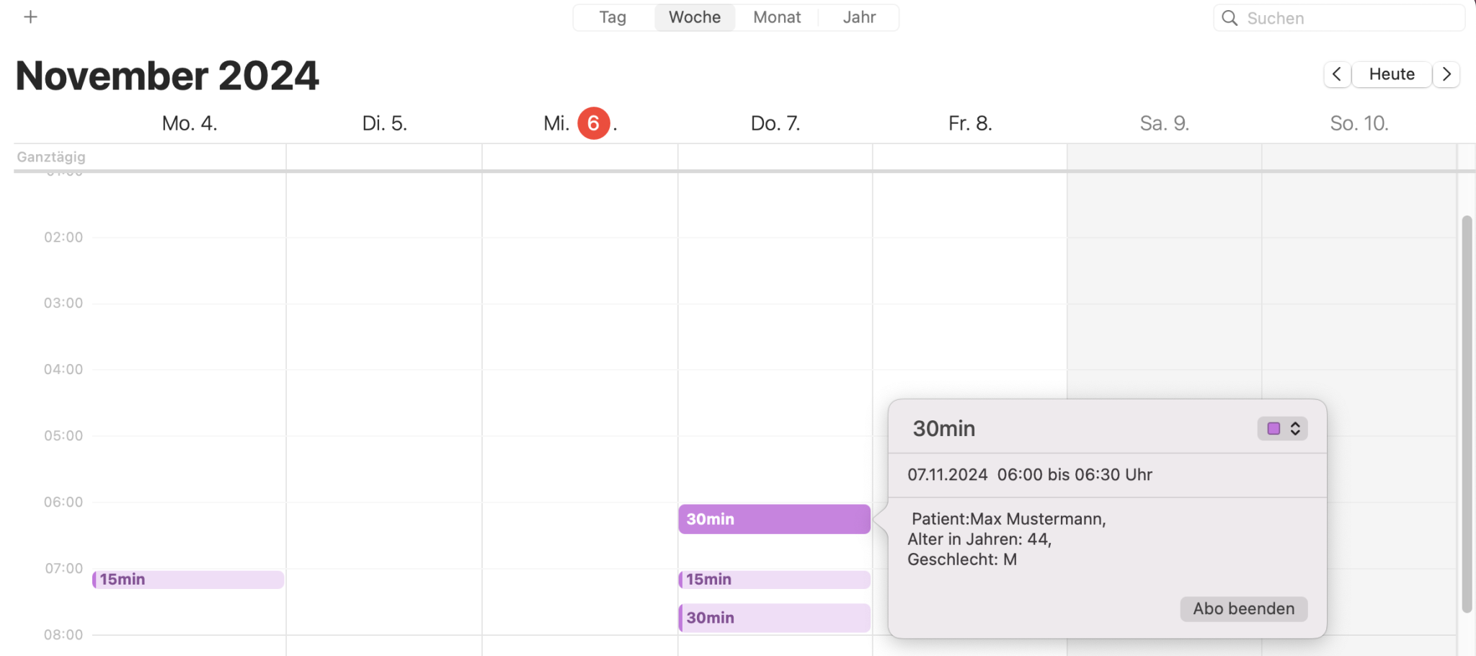The image size is (1476, 656).
Task: Select Fr. 8. day header
Action: tap(970, 123)
